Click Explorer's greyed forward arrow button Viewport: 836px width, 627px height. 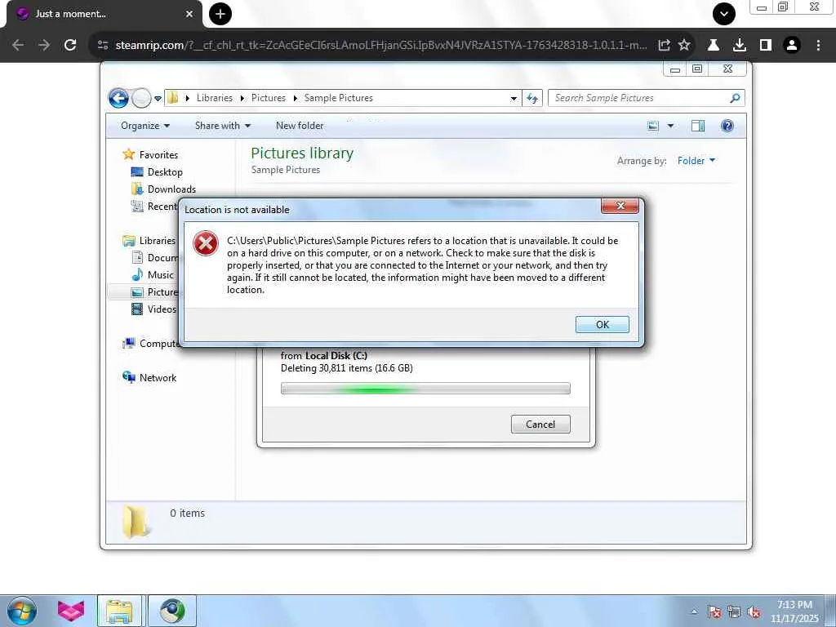pyautogui.click(x=140, y=98)
